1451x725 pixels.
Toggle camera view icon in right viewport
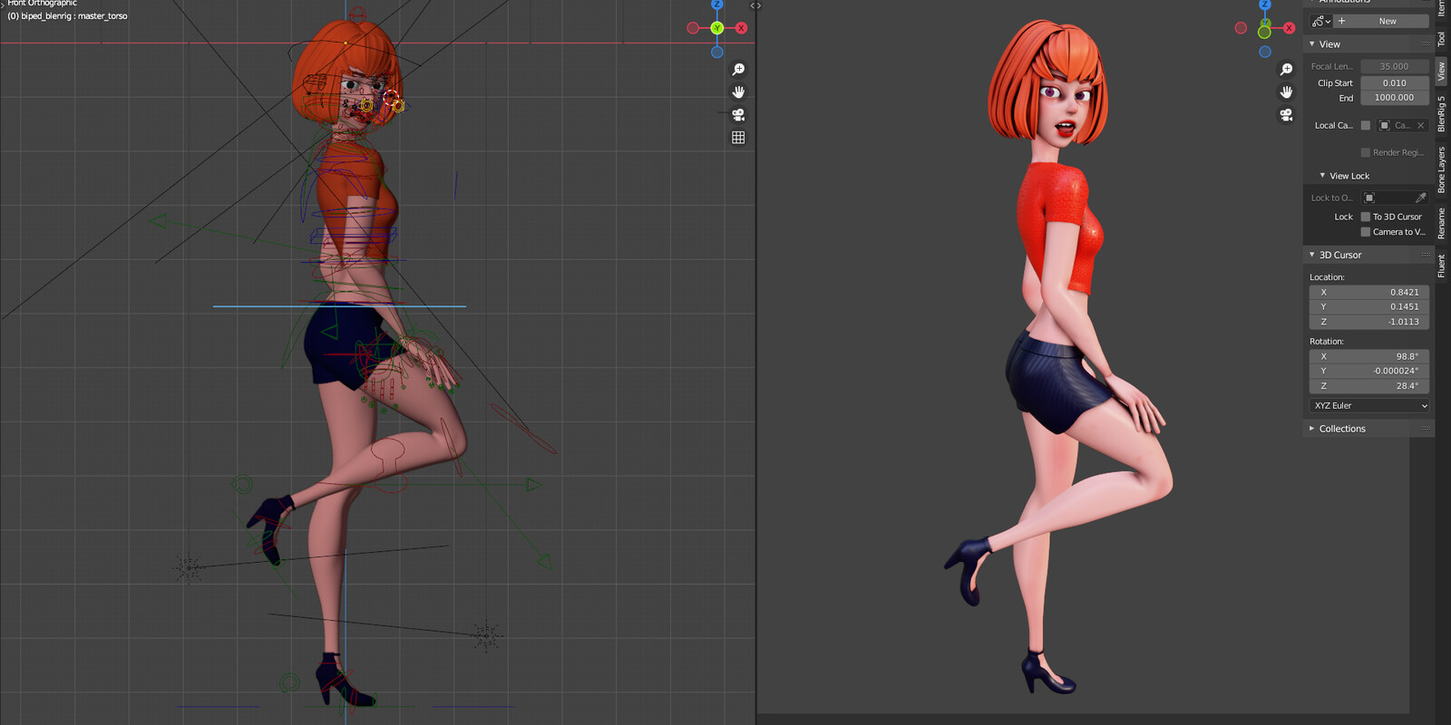click(x=1286, y=115)
